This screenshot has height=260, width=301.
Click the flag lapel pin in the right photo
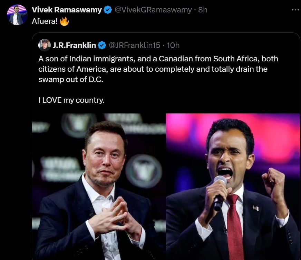(256, 208)
